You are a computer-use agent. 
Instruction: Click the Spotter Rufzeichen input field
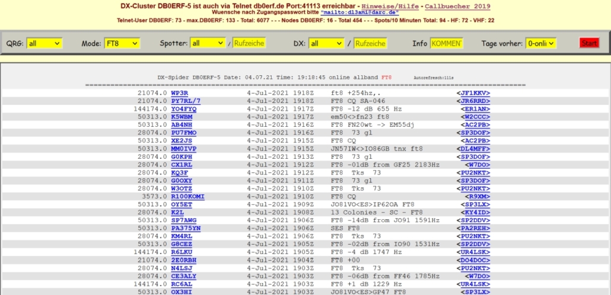pos(249,43)
